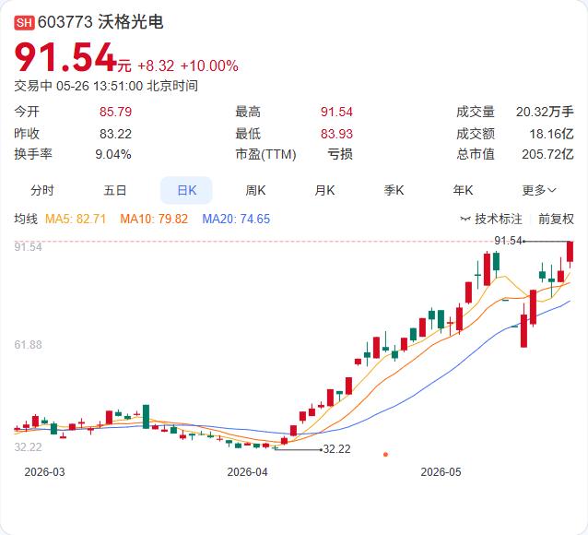Click the 今开 value 85.79
The height and width of the screenshot is (535, 588).
click(115, 112)
